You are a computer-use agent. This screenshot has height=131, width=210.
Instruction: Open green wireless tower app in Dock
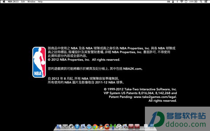click(113, 126)
